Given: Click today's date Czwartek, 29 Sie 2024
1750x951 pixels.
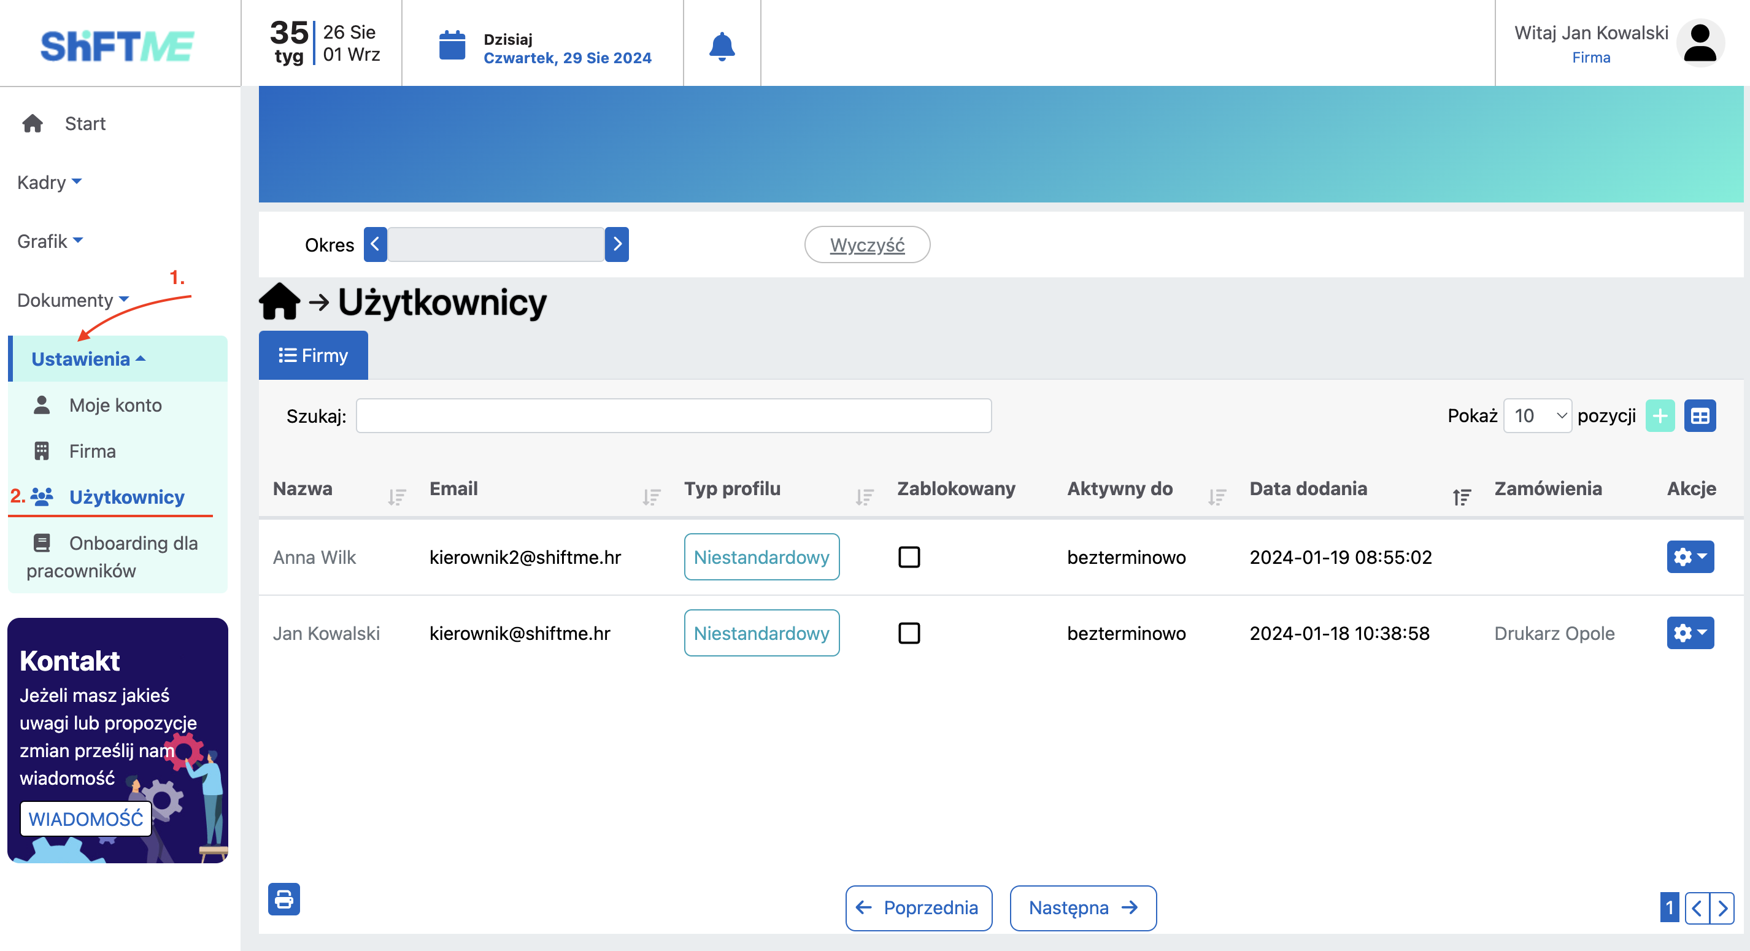Looking at the screenshot, I should point(567,58).
